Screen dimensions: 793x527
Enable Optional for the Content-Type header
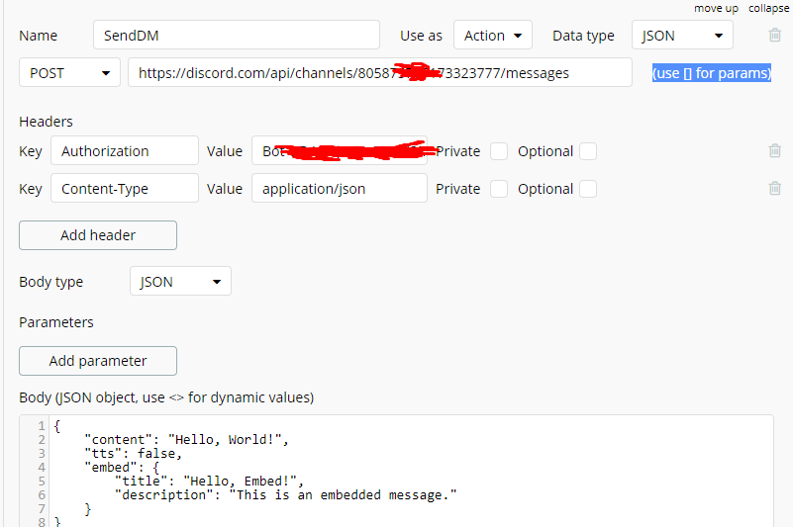coord(588,189)
